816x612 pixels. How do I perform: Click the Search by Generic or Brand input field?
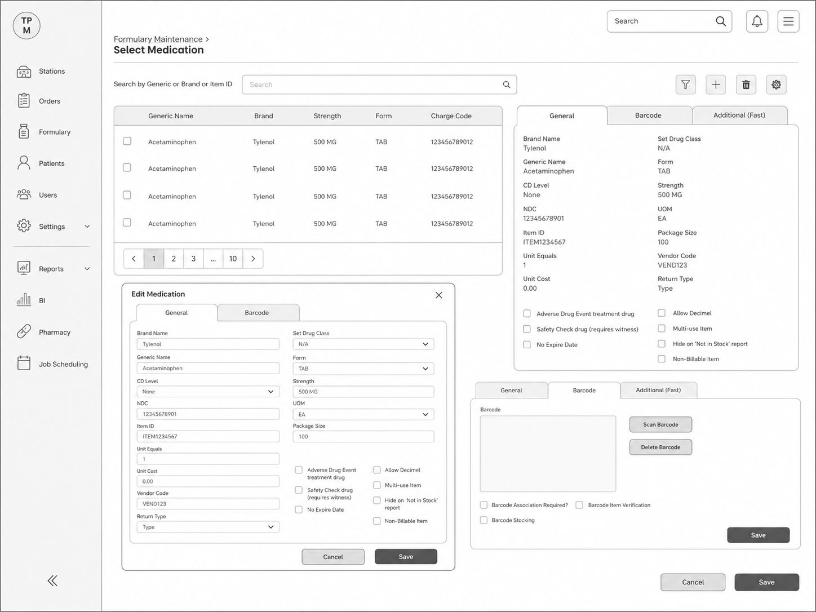(379, 85)
